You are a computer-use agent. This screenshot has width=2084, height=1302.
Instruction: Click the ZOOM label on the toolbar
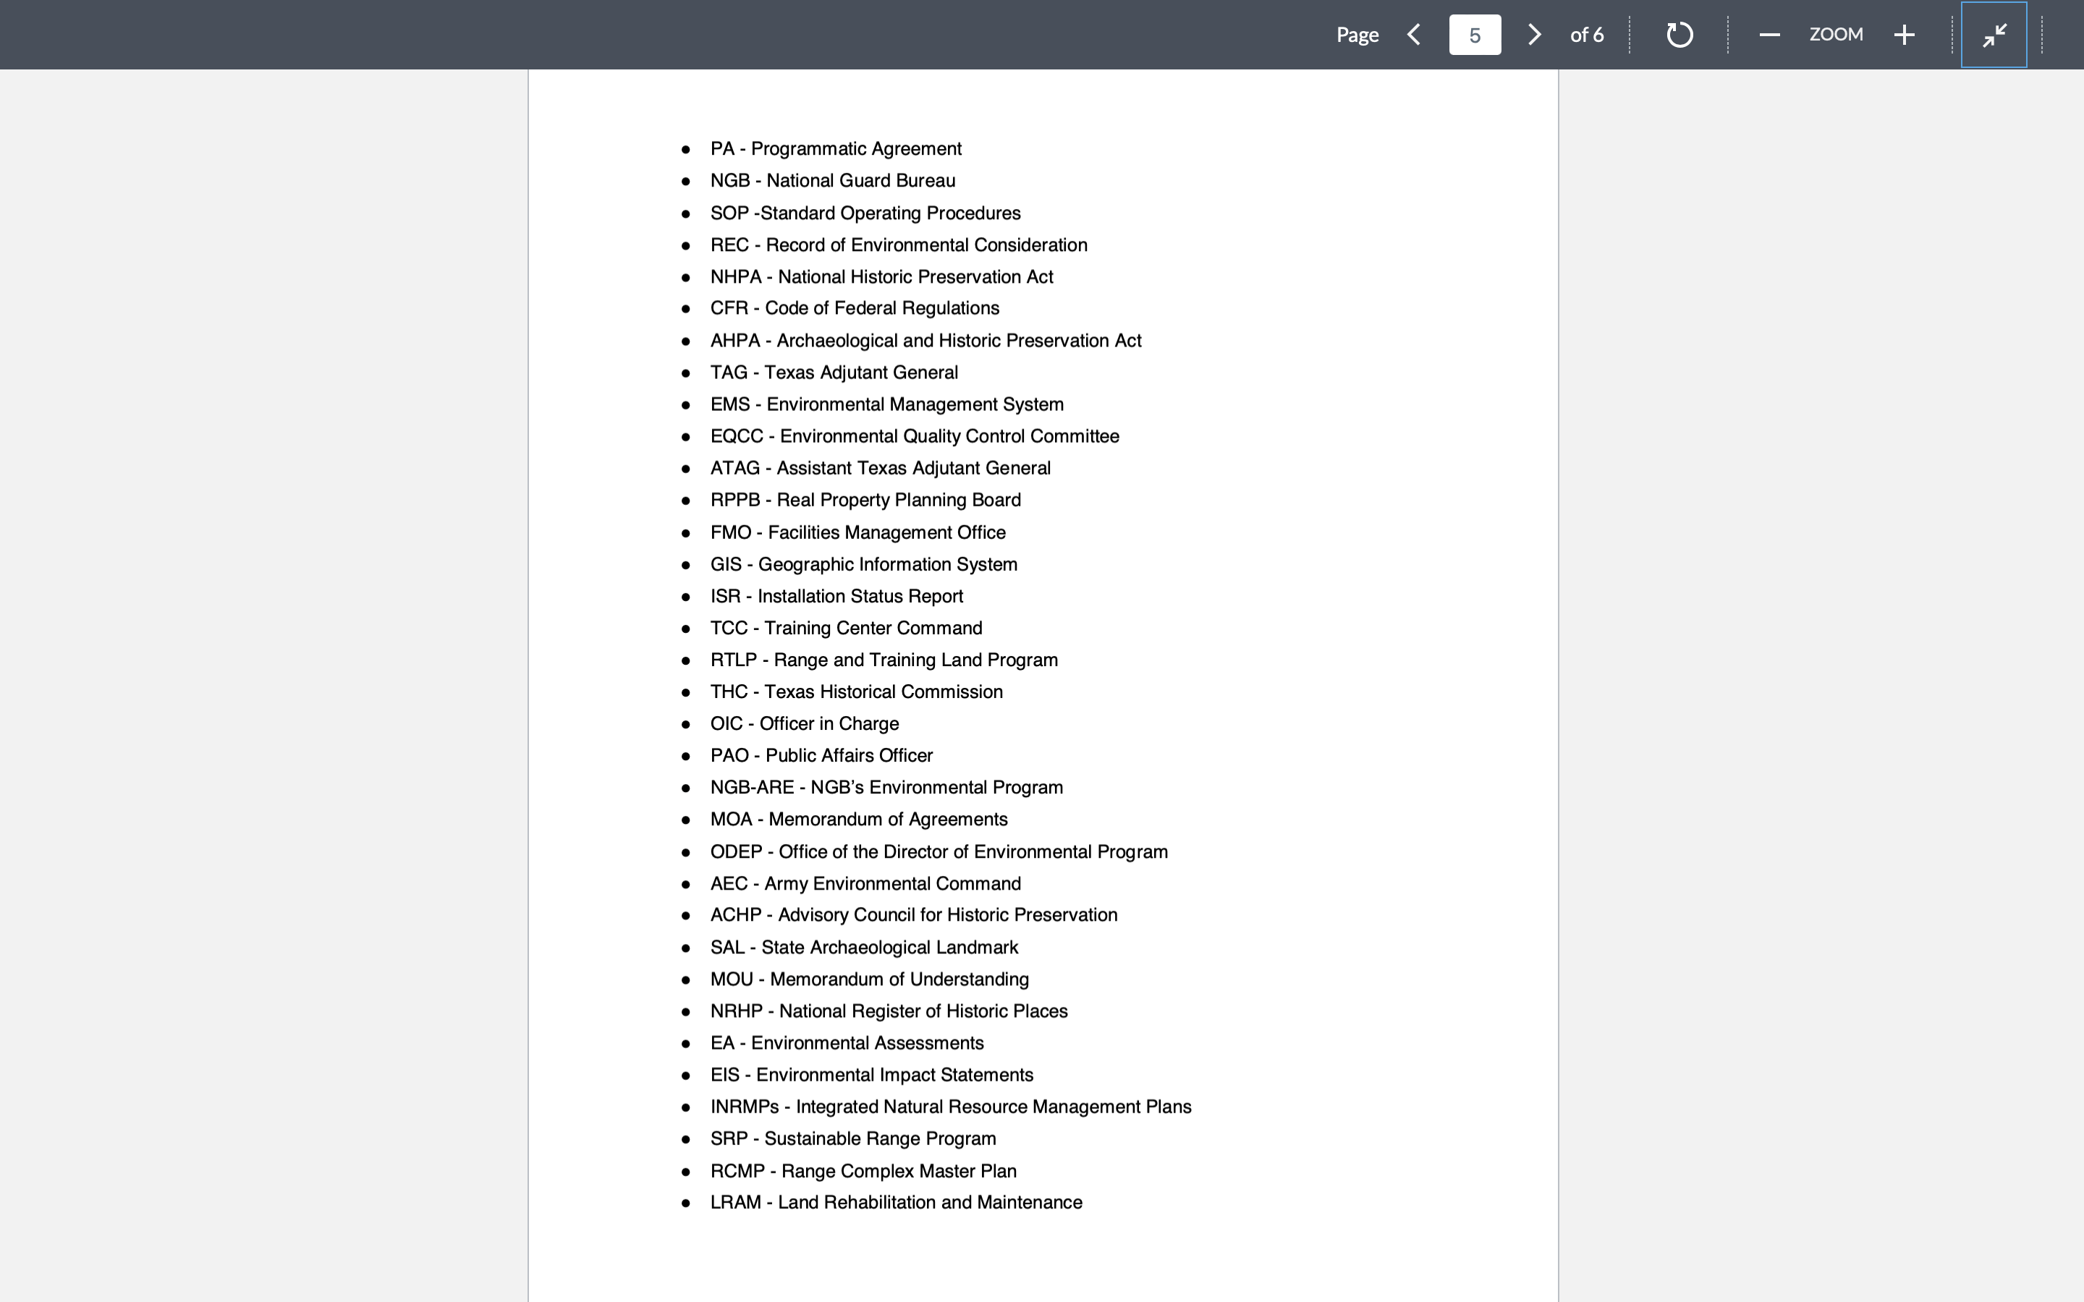tap(1836, 35)
